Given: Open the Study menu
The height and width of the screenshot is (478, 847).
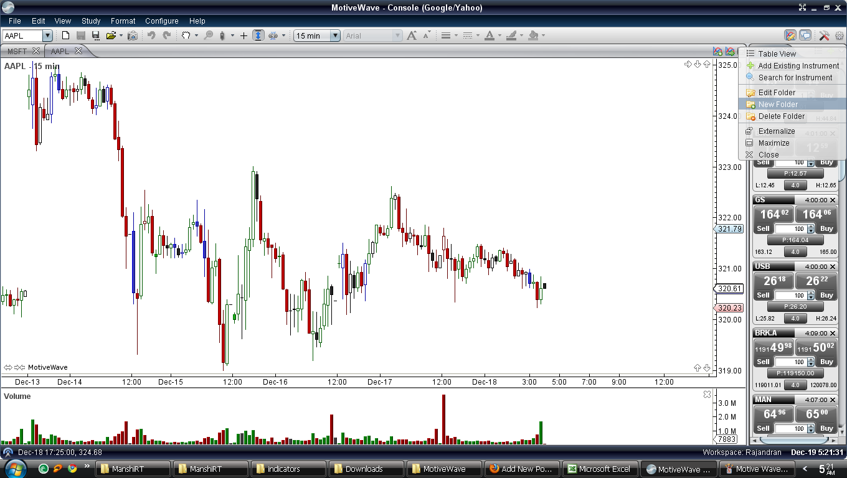Looking at the screenshot, I should pyautogui.click(x=91, y=21).
